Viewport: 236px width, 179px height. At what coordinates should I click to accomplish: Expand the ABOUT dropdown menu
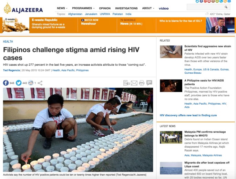[x=148, y=8]
